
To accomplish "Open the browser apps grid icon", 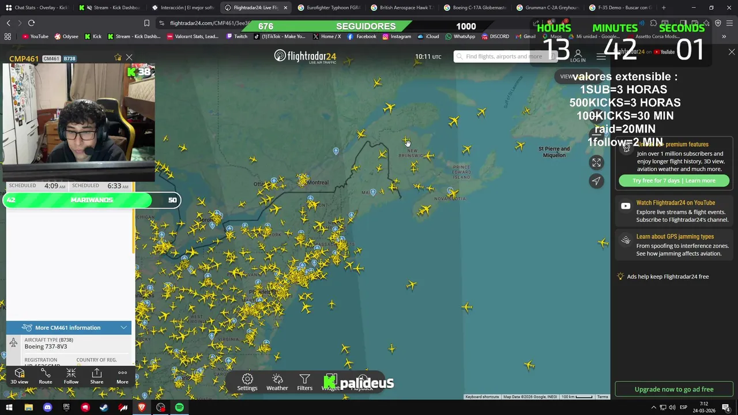I will click(7, 36).
